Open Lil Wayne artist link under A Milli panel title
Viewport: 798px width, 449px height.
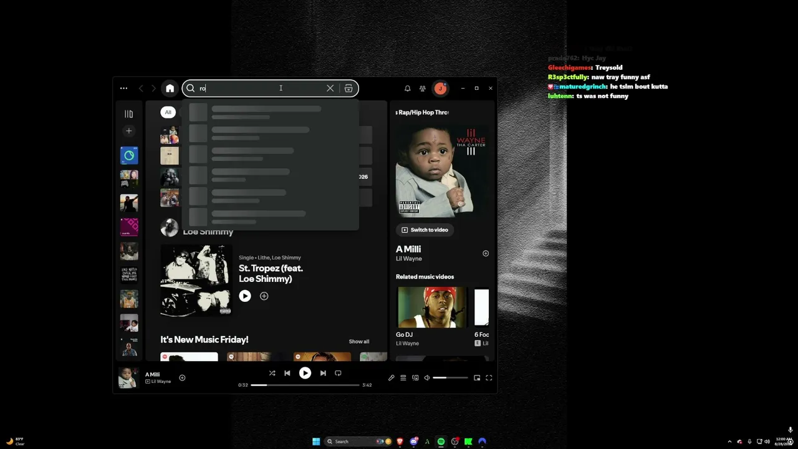click(x=409, y=259)
